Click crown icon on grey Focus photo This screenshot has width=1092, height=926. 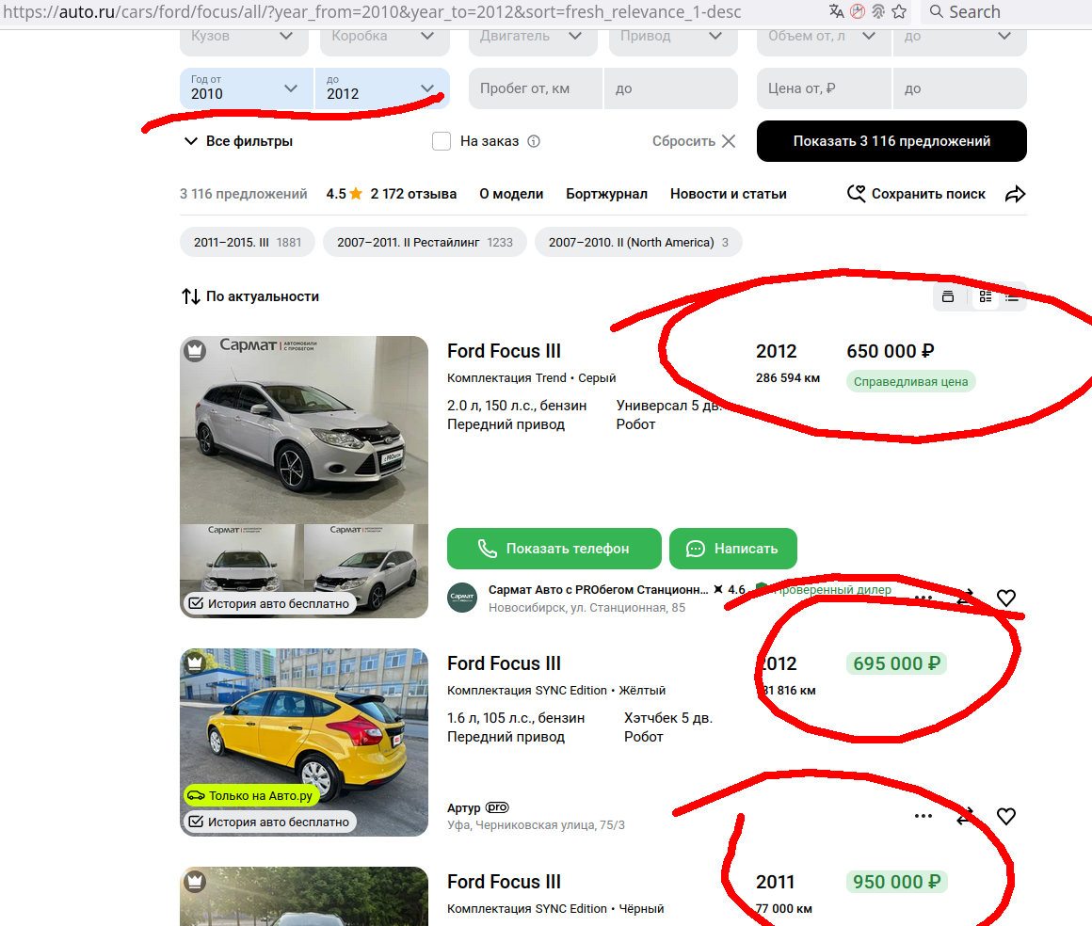[195, 351]
